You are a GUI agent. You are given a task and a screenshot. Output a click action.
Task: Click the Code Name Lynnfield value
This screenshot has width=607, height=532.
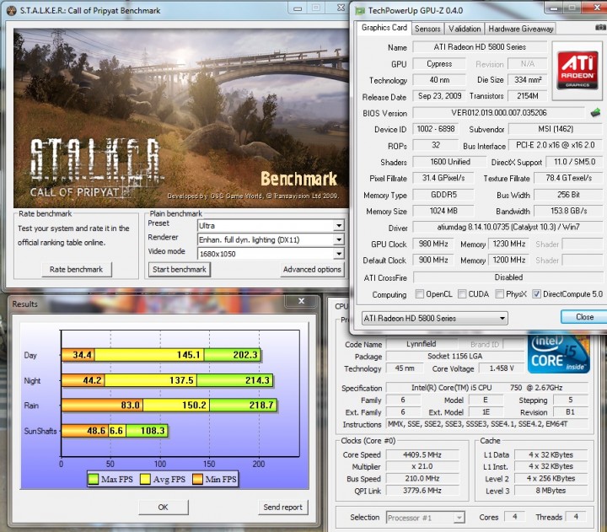(x=422, y=344)
